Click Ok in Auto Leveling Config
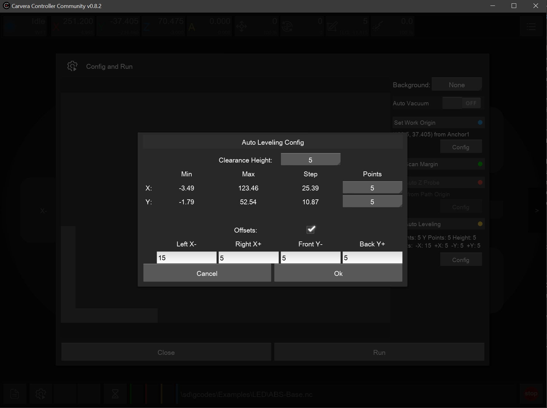The width and height of the screenshot is (547, 408). [338, 273]
